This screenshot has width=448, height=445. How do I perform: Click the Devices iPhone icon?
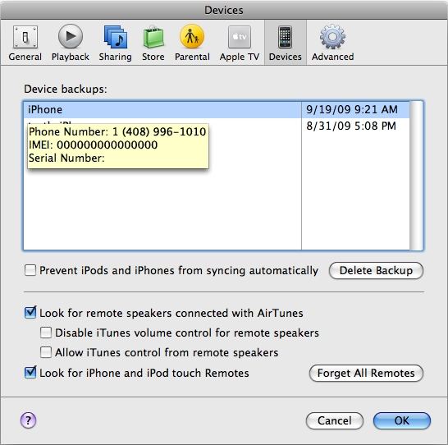[x=286, y=37]
